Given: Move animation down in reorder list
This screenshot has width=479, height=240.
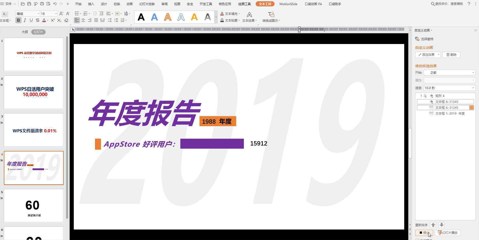Looking at the screenshot, I should tap(441, 225).
